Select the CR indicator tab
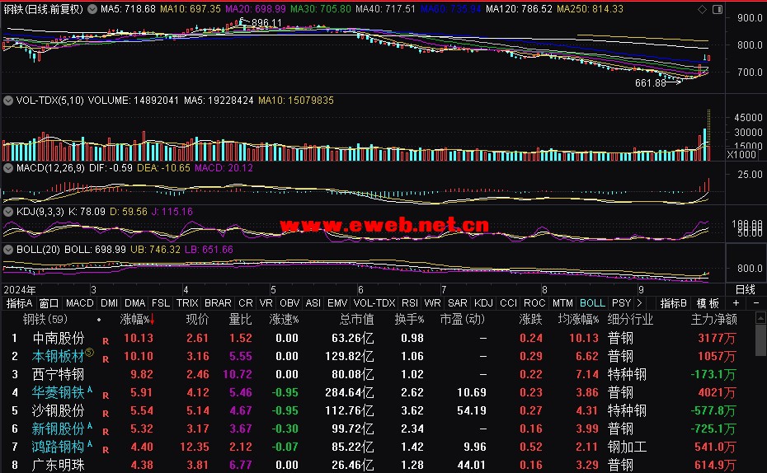767x473 pixels. (246, 303)
